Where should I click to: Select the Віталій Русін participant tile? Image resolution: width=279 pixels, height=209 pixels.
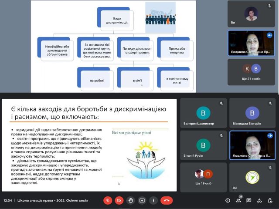[x=204, y=145]
